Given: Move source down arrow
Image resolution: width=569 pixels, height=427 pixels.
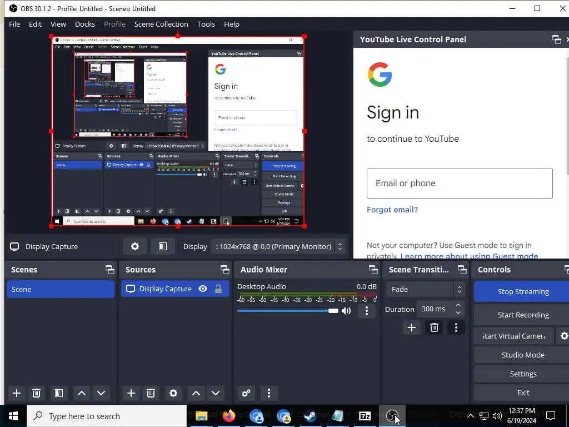Looking at the screenshot, I should coord(216,393).
